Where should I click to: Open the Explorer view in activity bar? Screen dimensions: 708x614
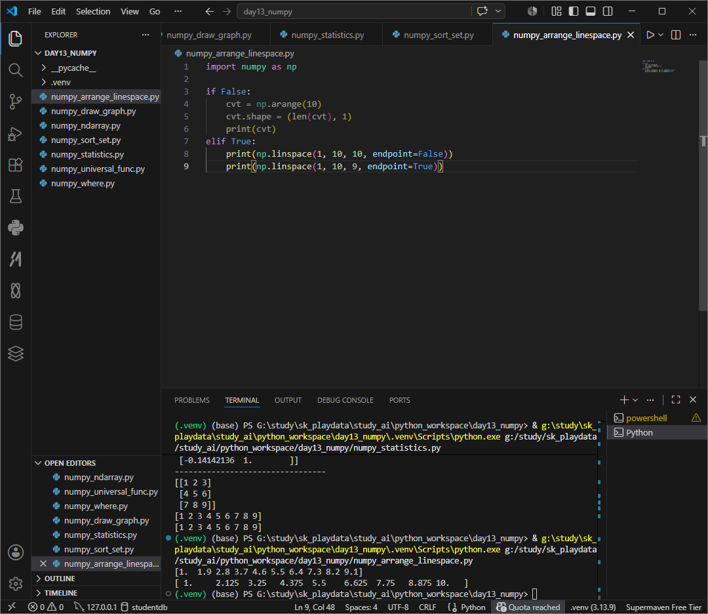coord(15,39)
